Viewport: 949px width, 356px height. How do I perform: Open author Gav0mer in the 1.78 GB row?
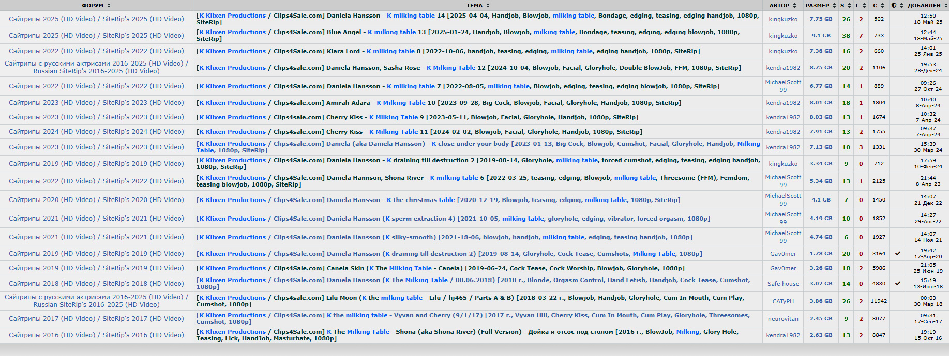pos(783,254)
